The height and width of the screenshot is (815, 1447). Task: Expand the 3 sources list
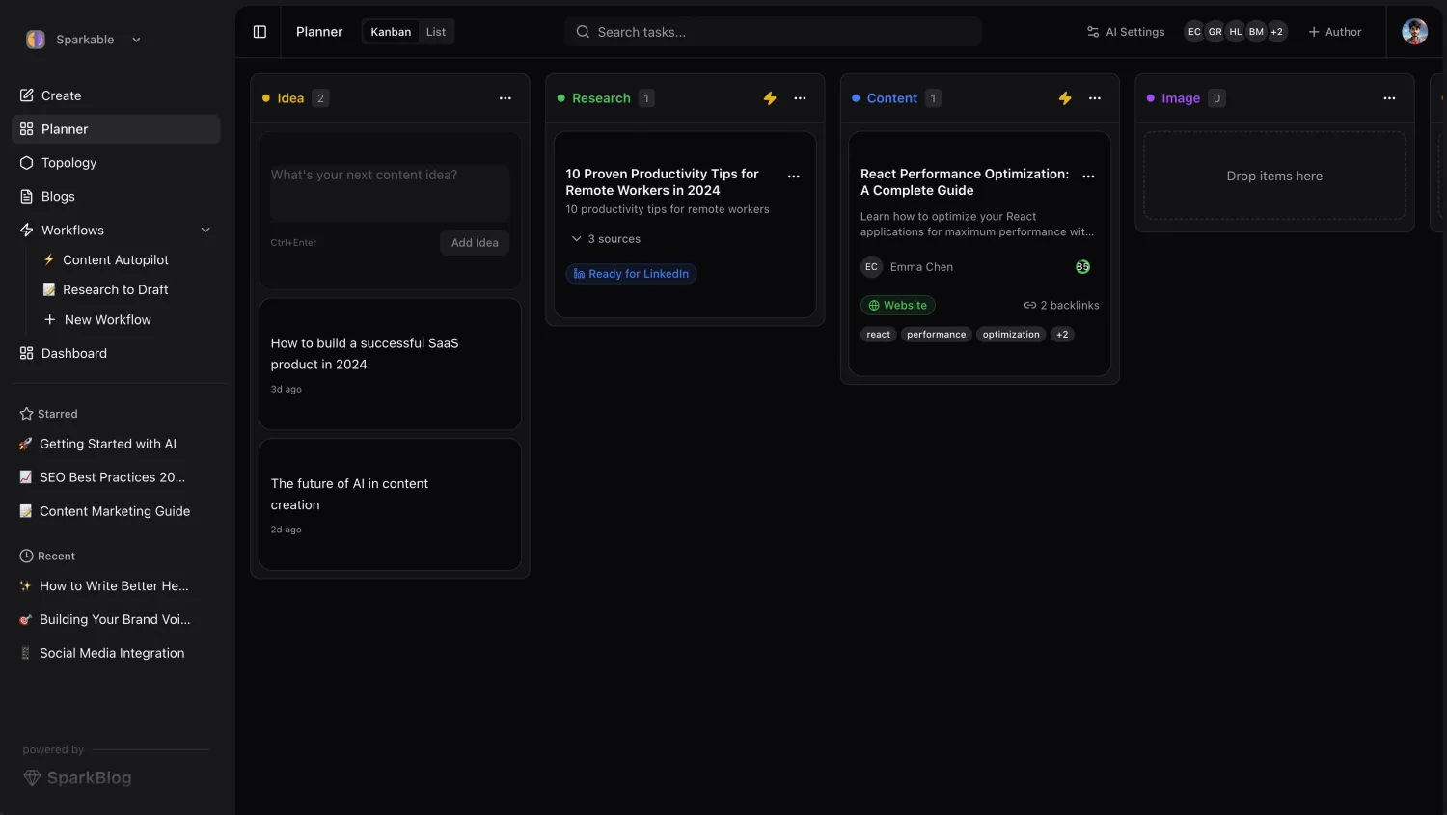pyautogui.click(x=606, y=239)
